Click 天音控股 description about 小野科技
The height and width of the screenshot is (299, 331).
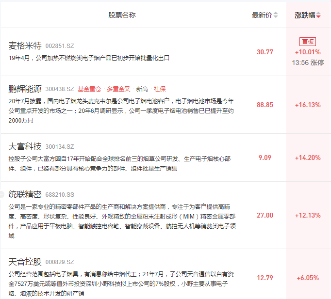pos(121,283)
